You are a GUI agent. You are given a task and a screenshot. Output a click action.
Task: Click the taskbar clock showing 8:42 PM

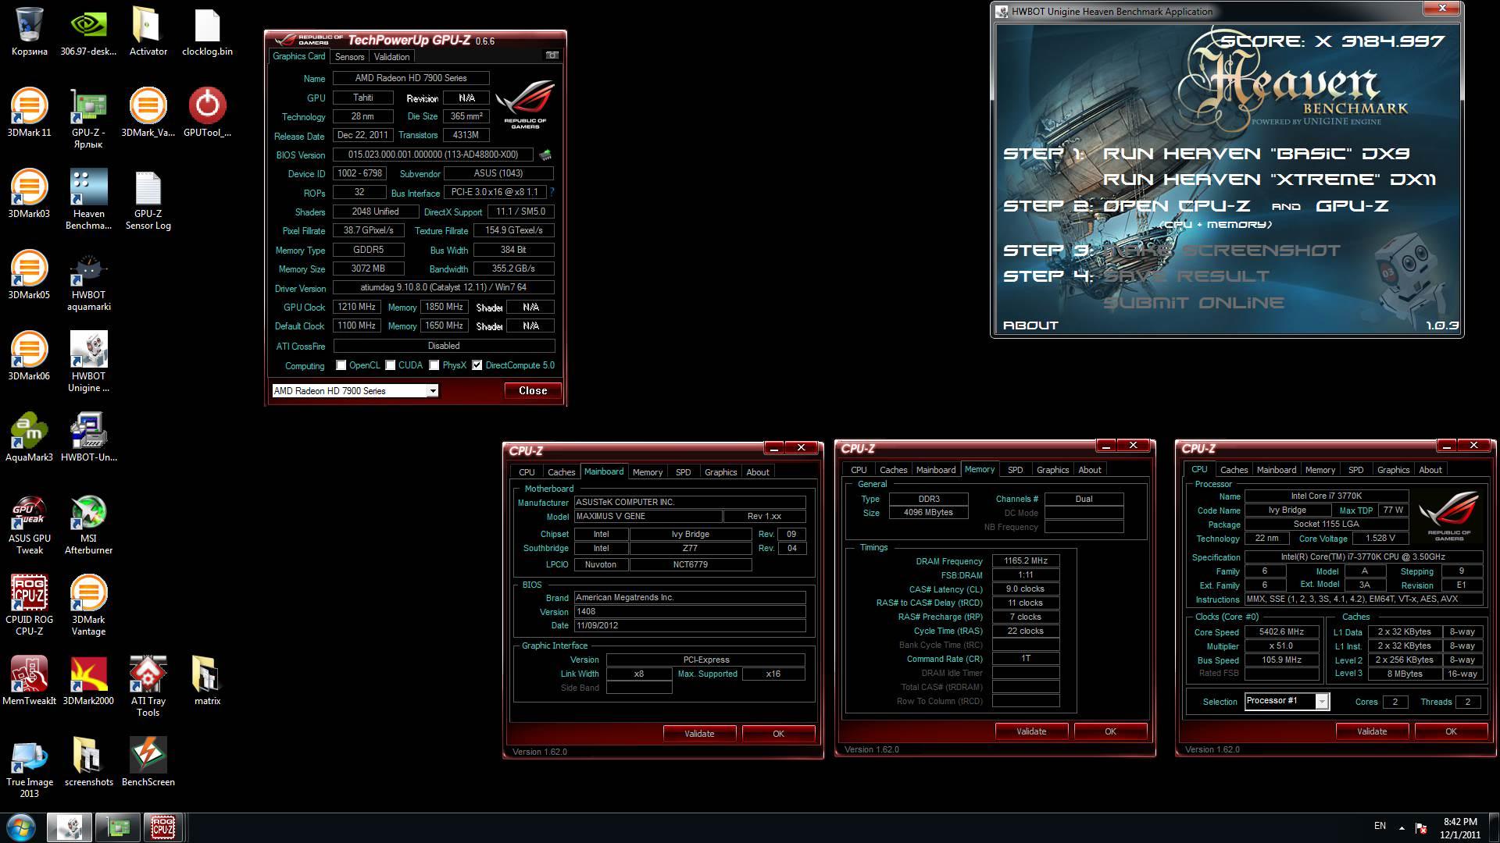pyautogui.click(x=1460, y=828)
